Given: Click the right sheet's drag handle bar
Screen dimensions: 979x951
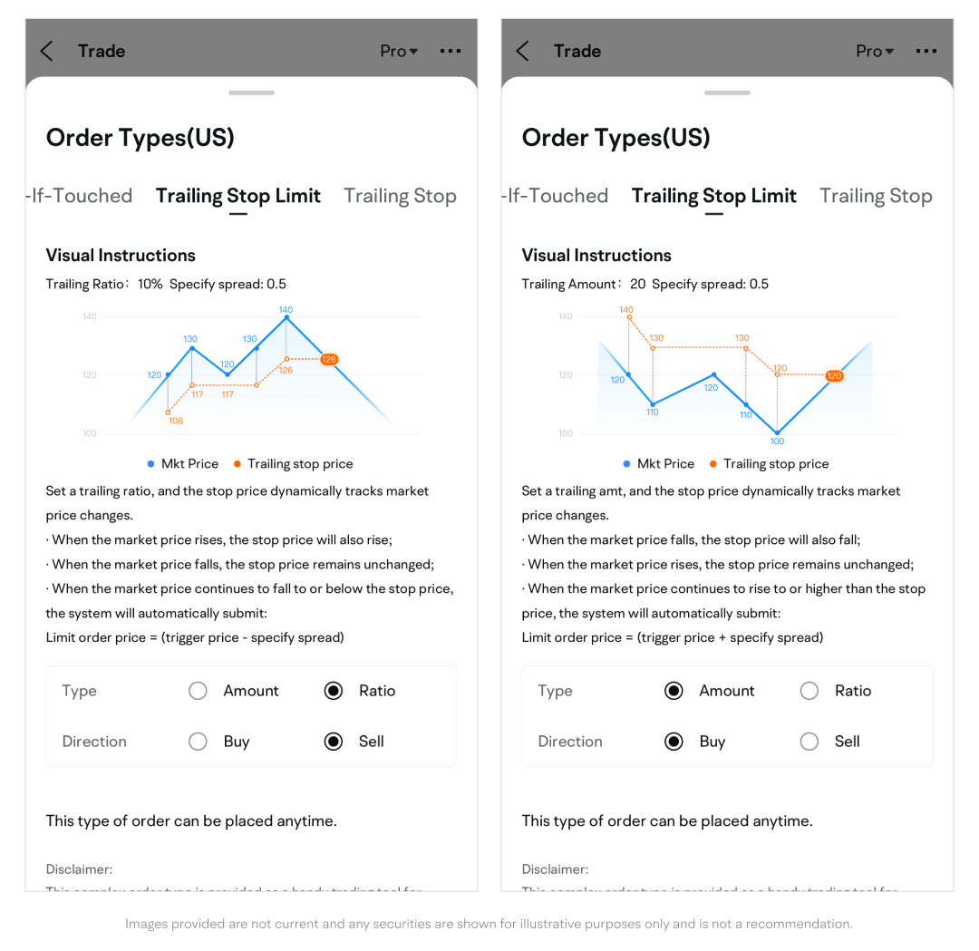Looking at the screenshot, I should pos(727,92).
